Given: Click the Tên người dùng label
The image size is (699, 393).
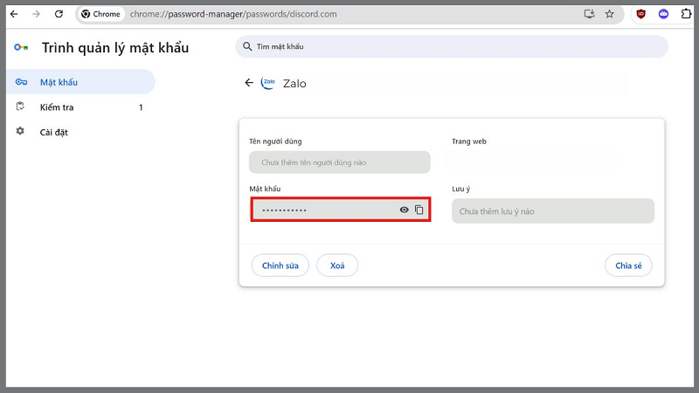Looking at the screenshot, I should pos(275,141).
